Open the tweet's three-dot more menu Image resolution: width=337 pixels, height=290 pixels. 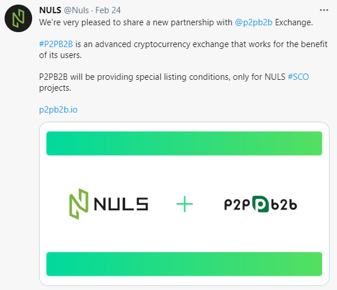[324, 10]
